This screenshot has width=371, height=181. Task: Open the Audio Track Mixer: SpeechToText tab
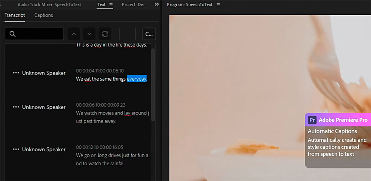click(49, 5)
